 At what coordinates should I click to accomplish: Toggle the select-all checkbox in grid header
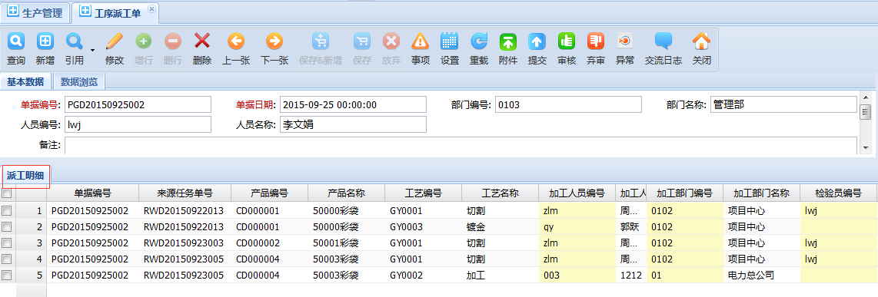(x=7, y=193)
